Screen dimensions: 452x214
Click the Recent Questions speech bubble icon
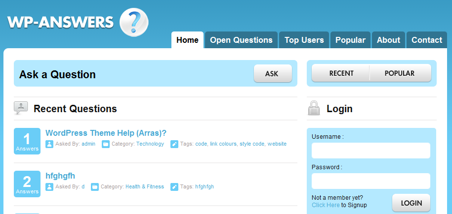pos(21,108)
